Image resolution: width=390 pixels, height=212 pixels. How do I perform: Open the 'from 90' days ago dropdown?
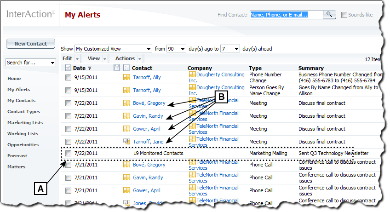pos(176,49)
